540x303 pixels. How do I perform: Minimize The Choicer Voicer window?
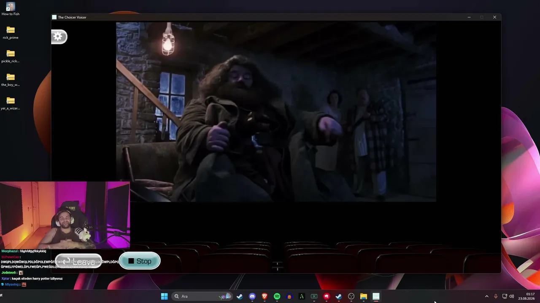pyautogui.click(x=469, y=17)
